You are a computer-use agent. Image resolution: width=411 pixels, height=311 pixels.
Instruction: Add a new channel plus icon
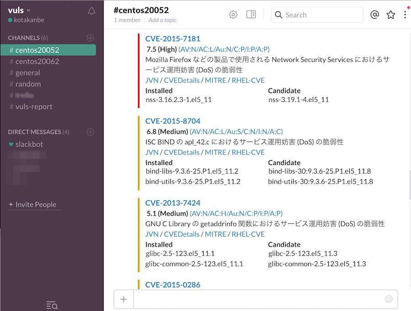[90, 38]
